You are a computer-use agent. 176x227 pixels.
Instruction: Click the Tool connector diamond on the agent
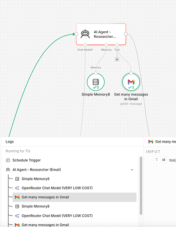coord(117,45)
